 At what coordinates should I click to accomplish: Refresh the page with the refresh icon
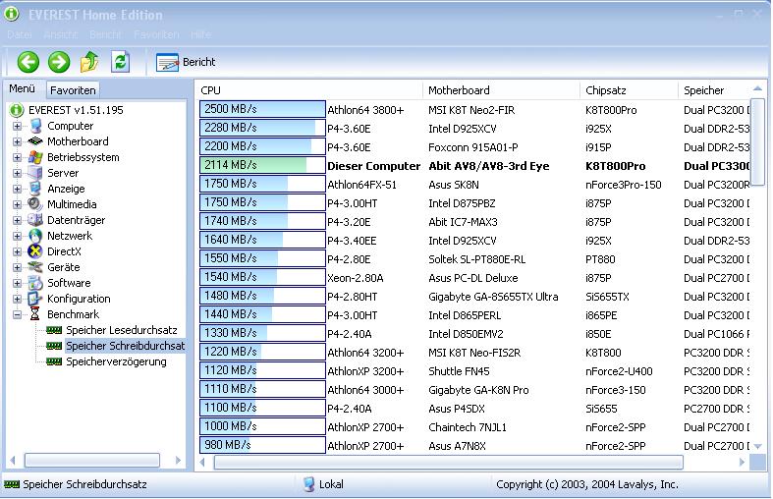pyautogui.click(x=120, y=62)
